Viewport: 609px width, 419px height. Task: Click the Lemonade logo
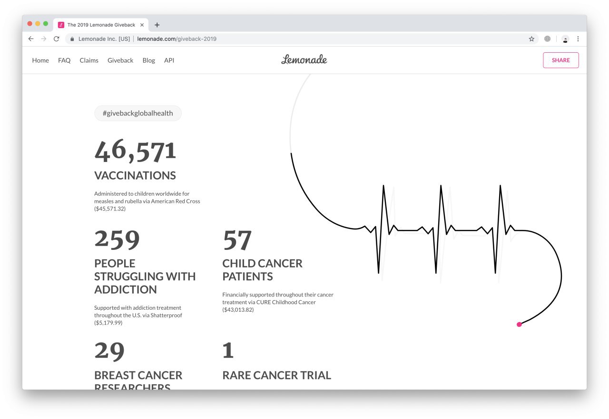pyautogui.click(x=304, y=60)
